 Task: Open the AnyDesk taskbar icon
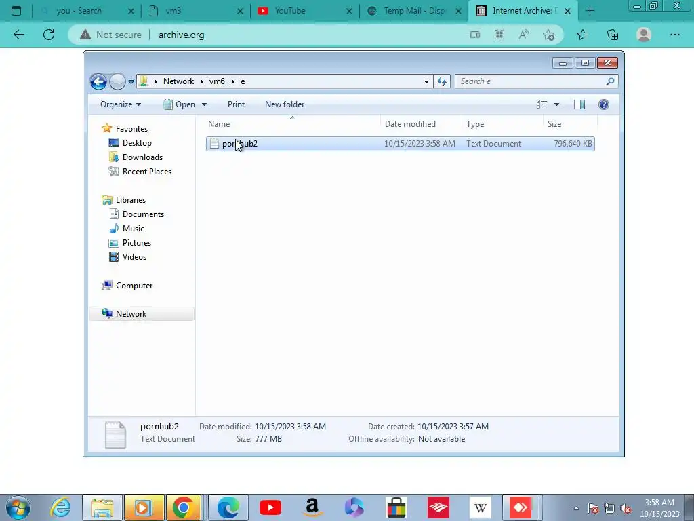(x=520, y=507)
